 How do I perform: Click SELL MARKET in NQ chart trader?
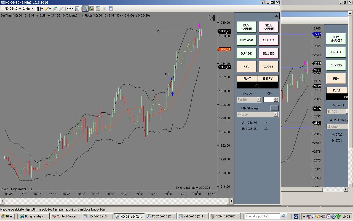coord(269,27)
